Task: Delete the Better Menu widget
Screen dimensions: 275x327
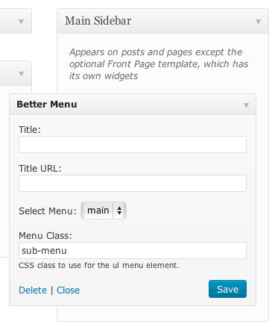Action: [33, 290]
